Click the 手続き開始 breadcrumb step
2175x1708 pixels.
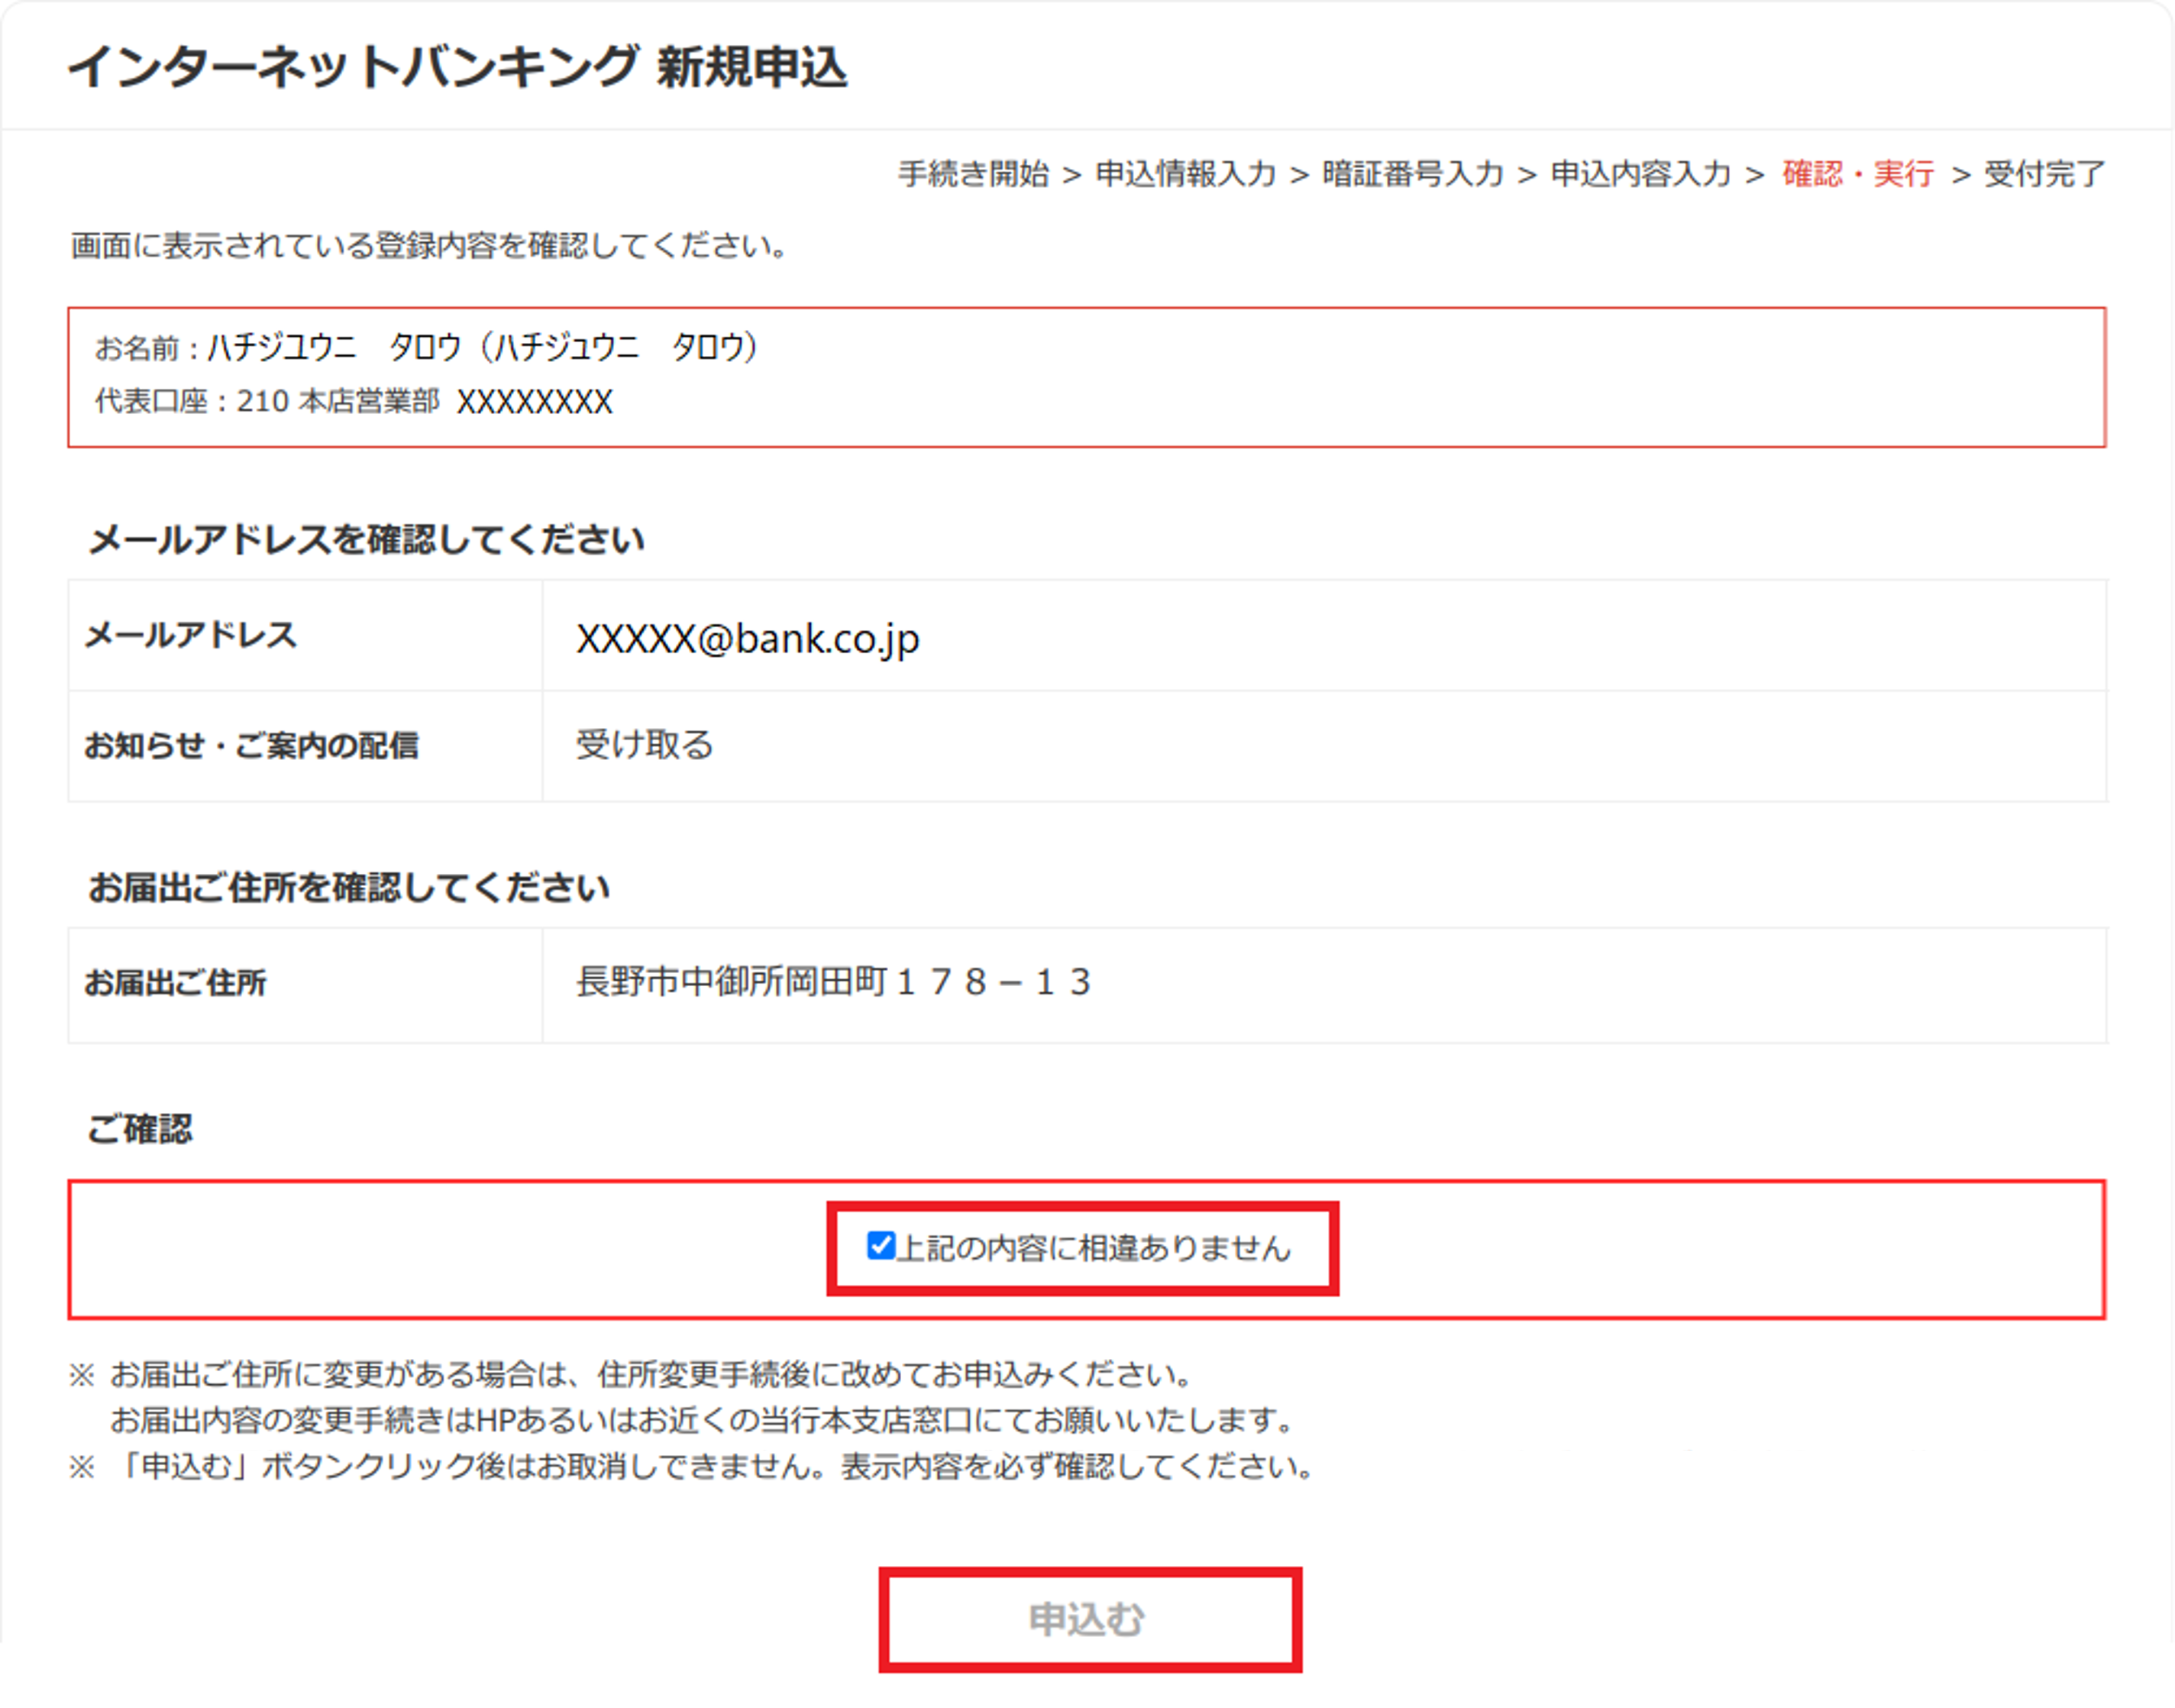972,174
